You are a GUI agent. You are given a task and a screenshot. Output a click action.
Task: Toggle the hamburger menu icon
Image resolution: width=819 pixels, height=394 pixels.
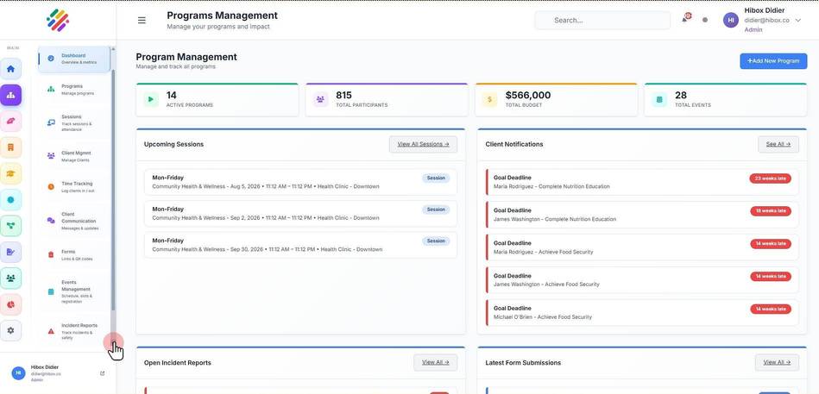[x=142, y=21]
